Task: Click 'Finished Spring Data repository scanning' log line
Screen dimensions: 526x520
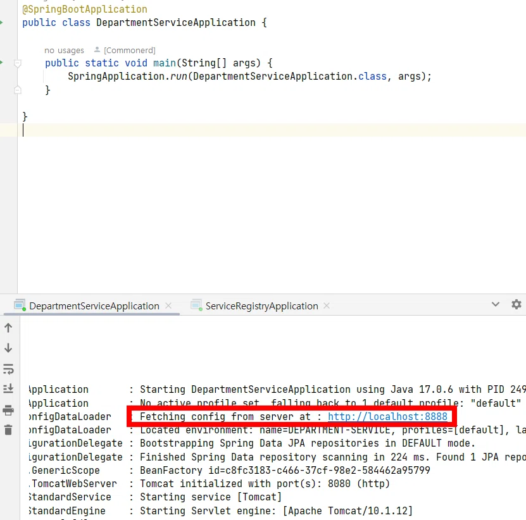Action: pyautogui.click(x=333, y=457)
